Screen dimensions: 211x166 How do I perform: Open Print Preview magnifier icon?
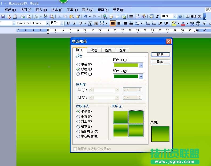(29, 16)
